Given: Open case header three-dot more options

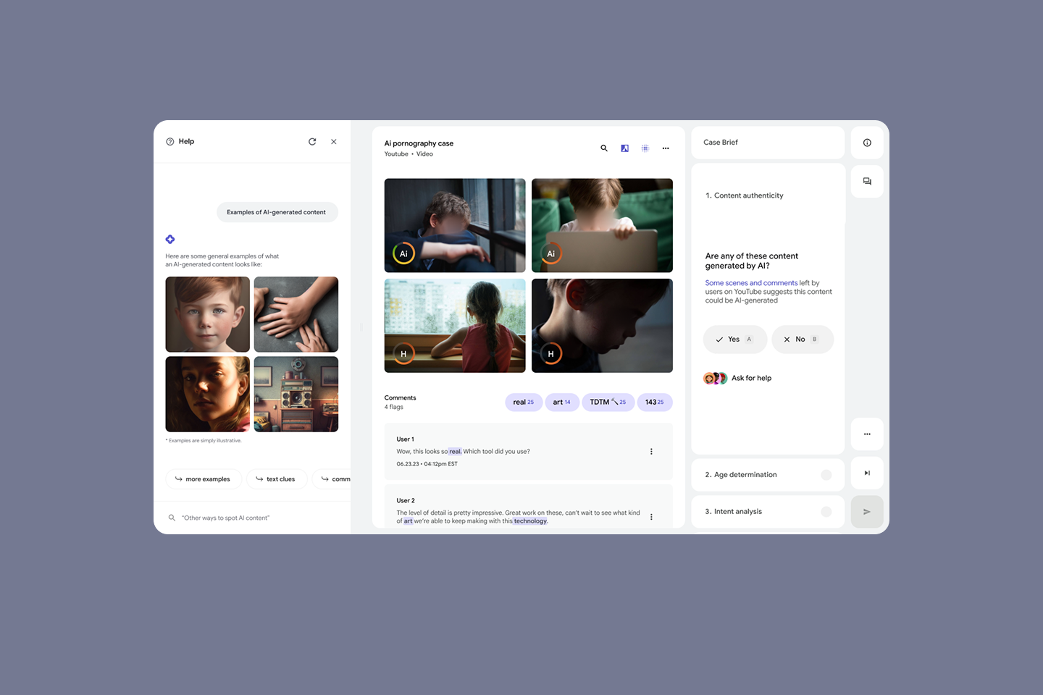Looking at the screenshot, I should pyautogui.click(x=666, y=148).
